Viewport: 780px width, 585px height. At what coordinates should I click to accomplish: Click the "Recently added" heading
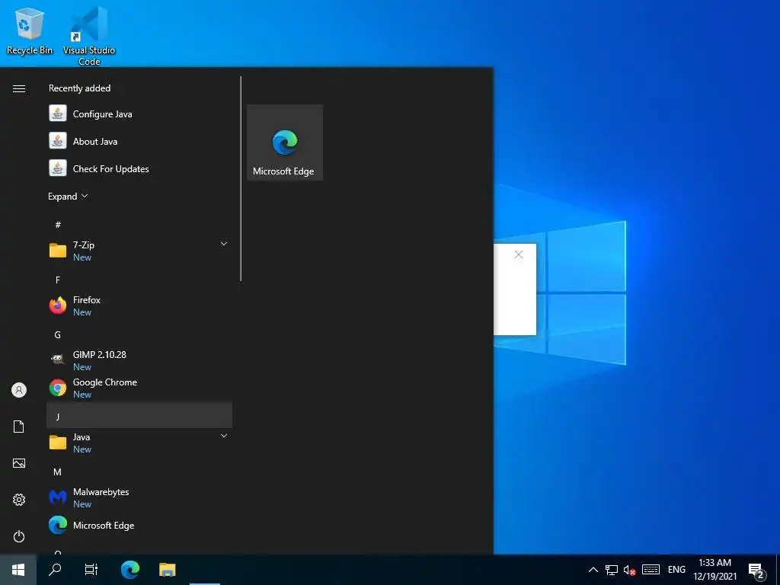(79, 88)
